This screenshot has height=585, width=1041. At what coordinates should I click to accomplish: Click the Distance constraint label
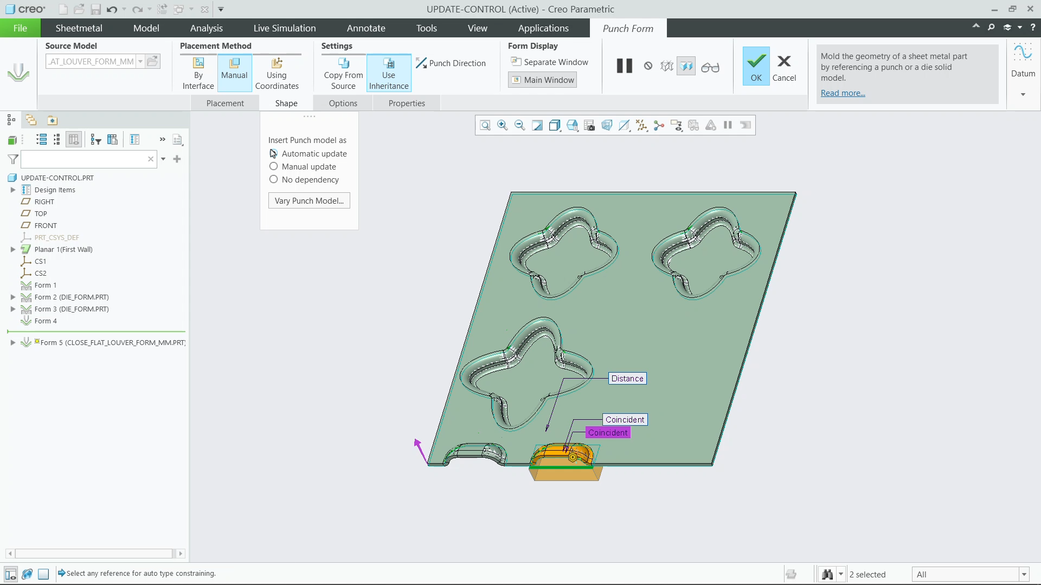click(x=627, y=379)
